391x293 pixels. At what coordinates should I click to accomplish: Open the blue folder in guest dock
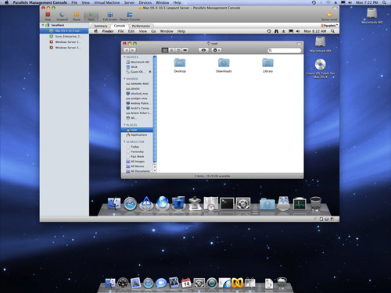267,204
